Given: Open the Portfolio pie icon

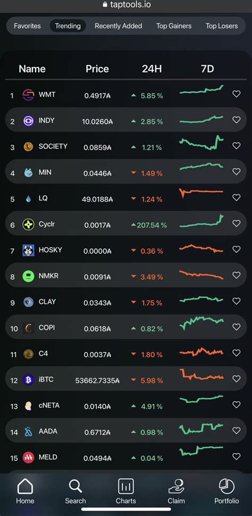Looking at the screenshot, I should tap(226, 486).
